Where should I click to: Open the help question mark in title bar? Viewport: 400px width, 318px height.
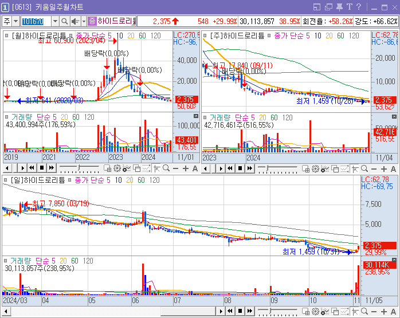pyautogui.click(x=359, y=7)
